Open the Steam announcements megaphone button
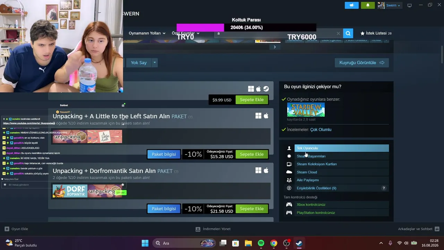 coord(352,5)
